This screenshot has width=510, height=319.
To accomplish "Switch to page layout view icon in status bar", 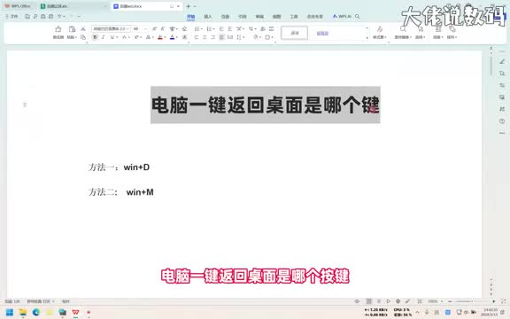I will click(368, 301).
